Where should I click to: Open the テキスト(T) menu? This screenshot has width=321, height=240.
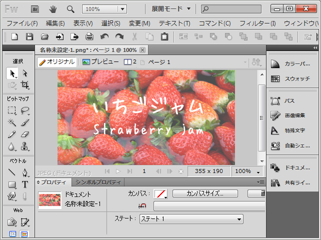click(174, 23)
